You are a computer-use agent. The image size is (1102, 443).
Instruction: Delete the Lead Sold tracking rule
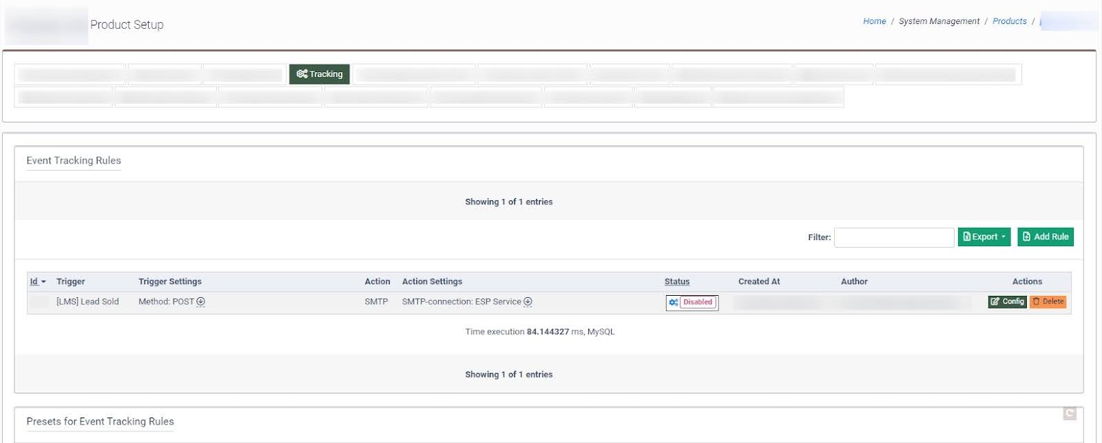point(1048,302)
